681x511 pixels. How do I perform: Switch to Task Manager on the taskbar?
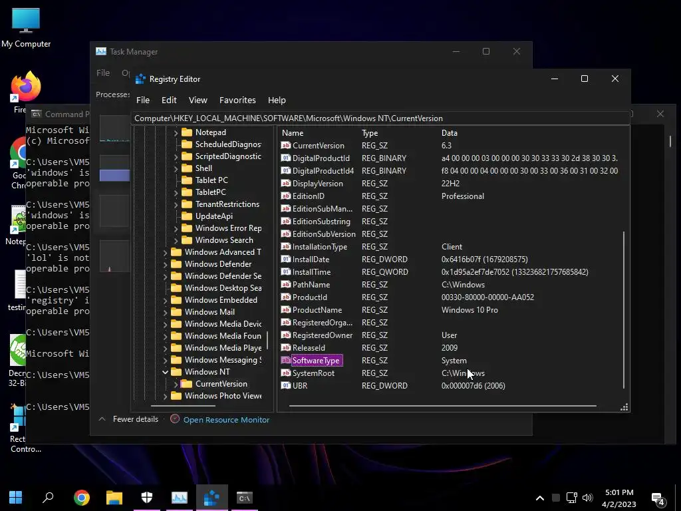[180, 498]
